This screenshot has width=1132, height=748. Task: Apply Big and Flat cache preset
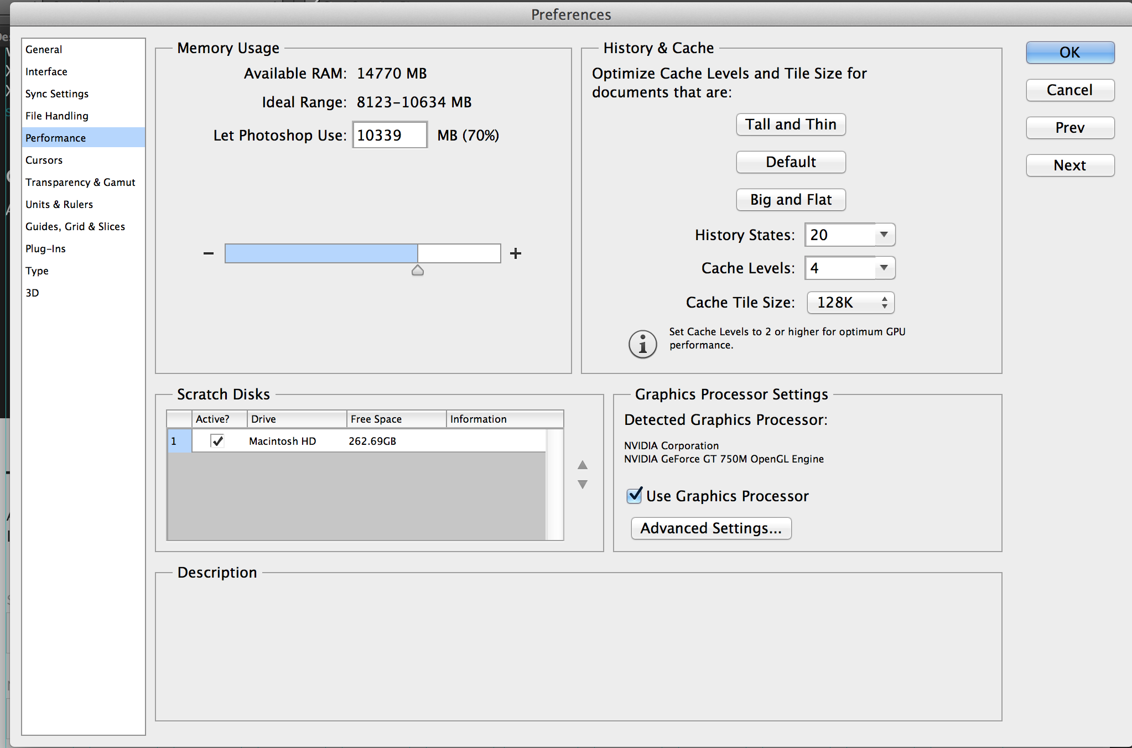click(x=791, y=200)
